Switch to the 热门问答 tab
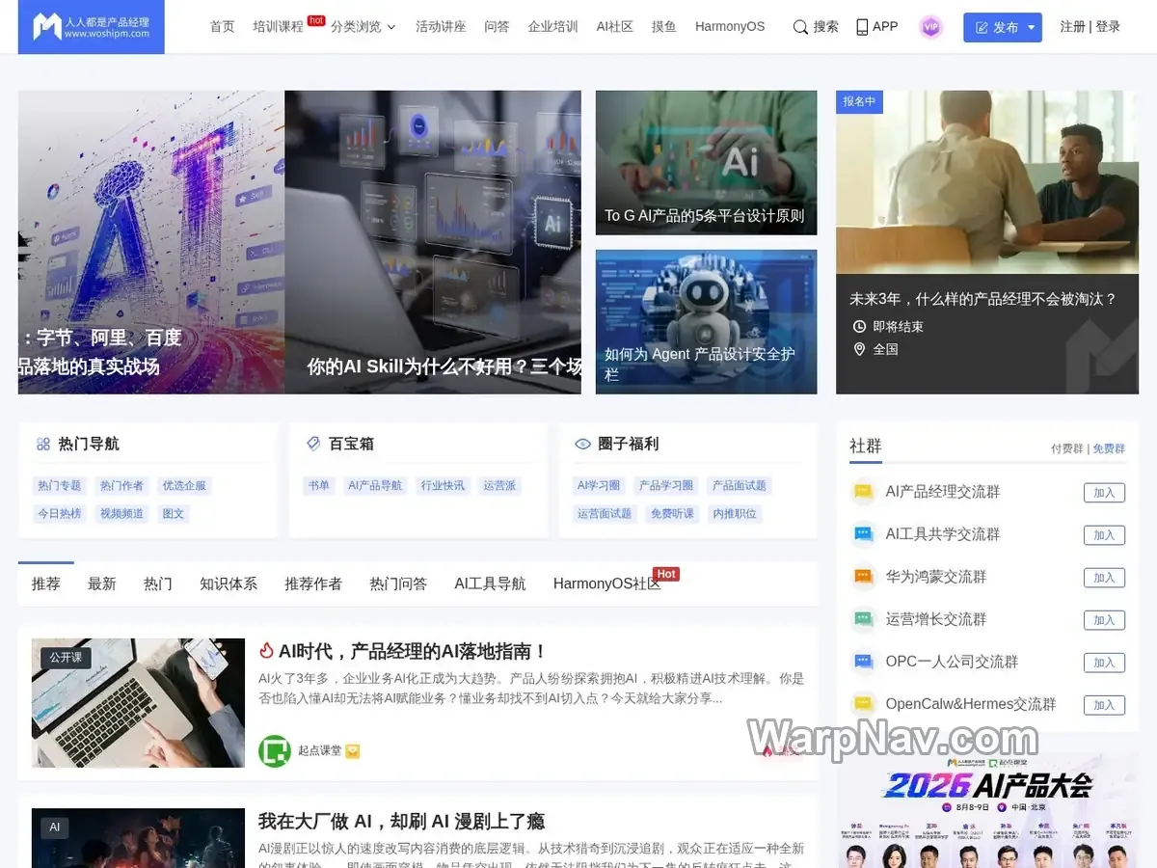This screenshot has height=868, width=1157. pos(398,583)
